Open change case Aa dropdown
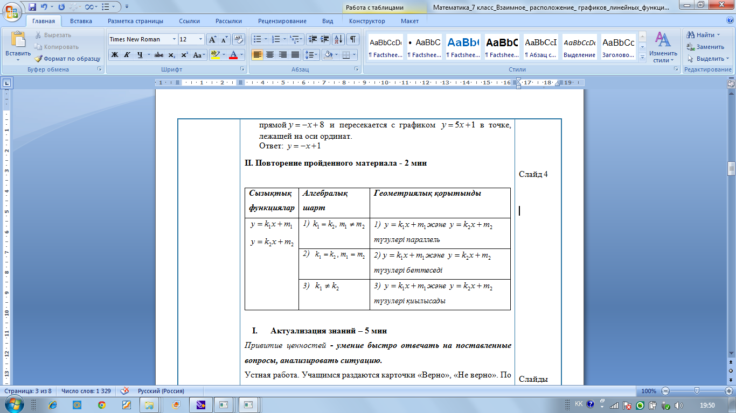 tap(199, 55)
